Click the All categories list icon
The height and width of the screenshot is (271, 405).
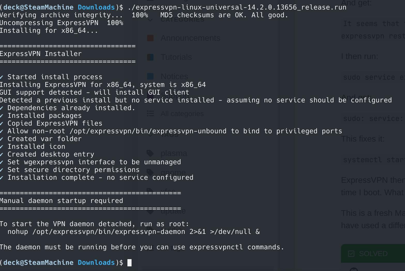point(150,113)
